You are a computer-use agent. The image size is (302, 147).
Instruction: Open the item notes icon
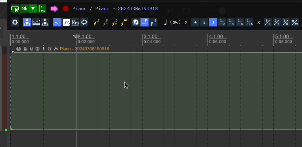pos(37,49)
